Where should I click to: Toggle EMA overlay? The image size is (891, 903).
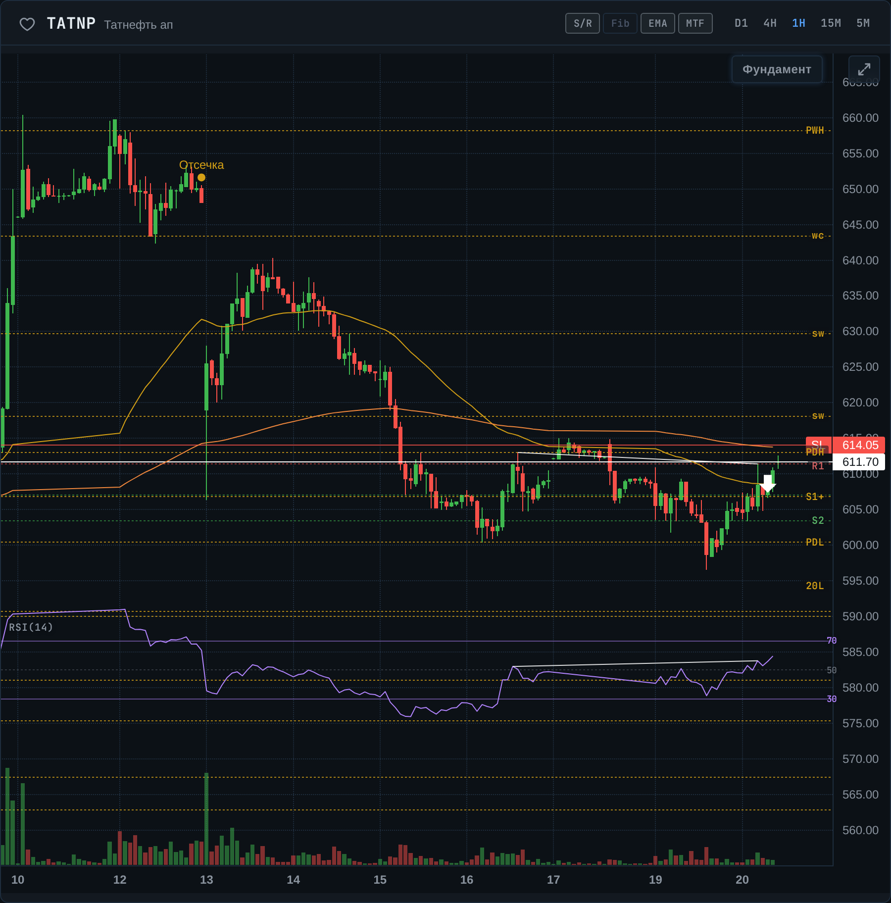click(x=658, y=23)
